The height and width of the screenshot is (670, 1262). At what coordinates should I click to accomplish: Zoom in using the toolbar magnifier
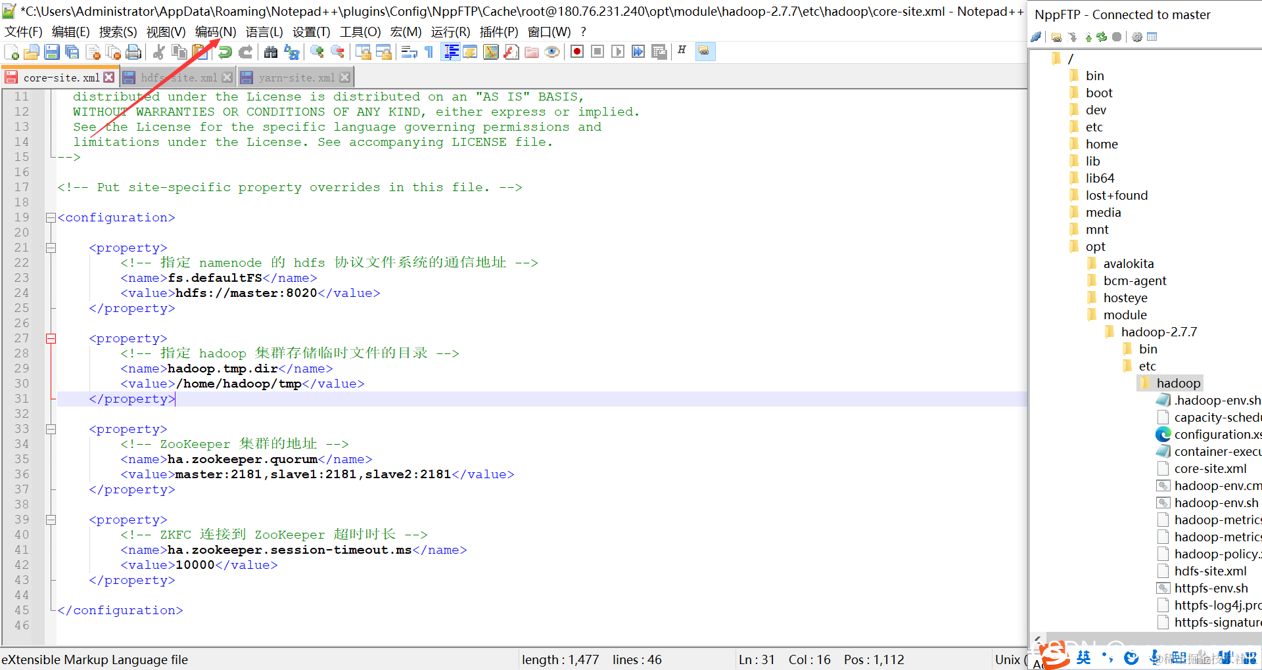click(x=317, y=52)
